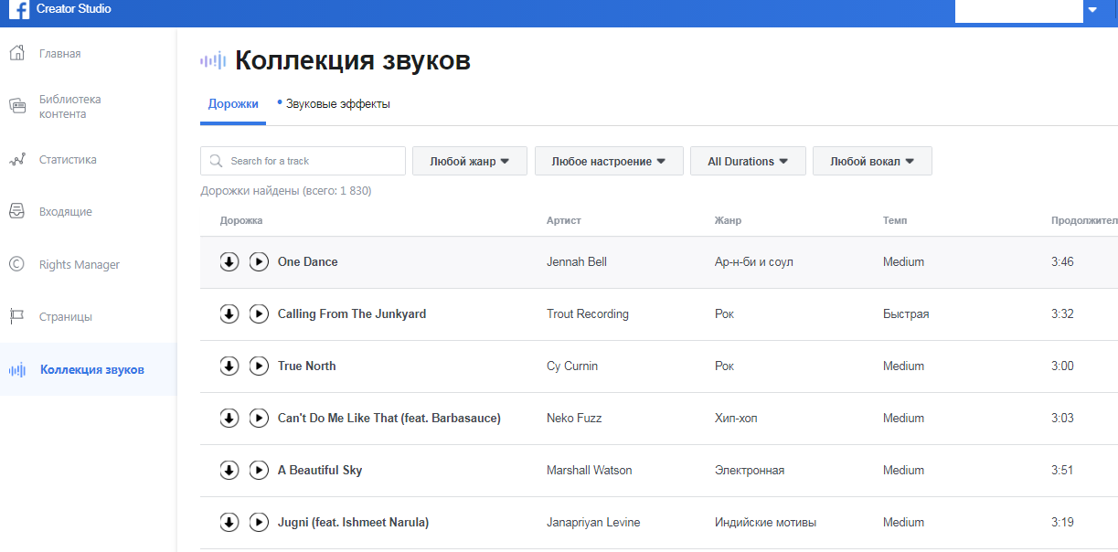Click the Жанр column header
The image size is (1118, 552).
(x=728, y=220)
